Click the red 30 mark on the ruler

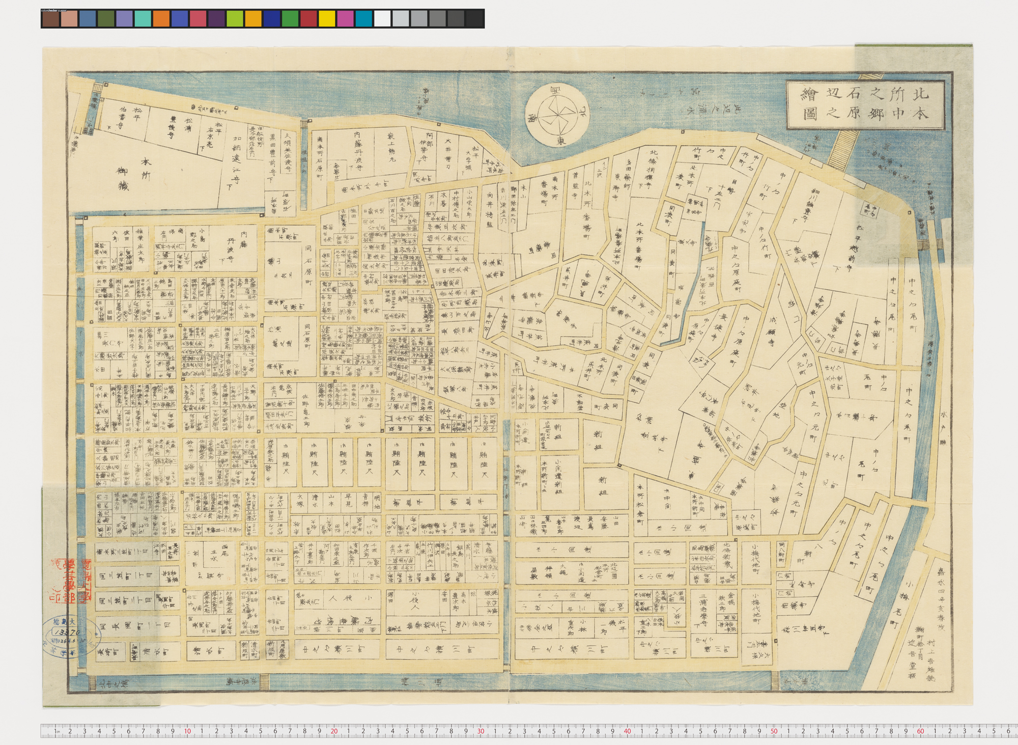point(480,731)
